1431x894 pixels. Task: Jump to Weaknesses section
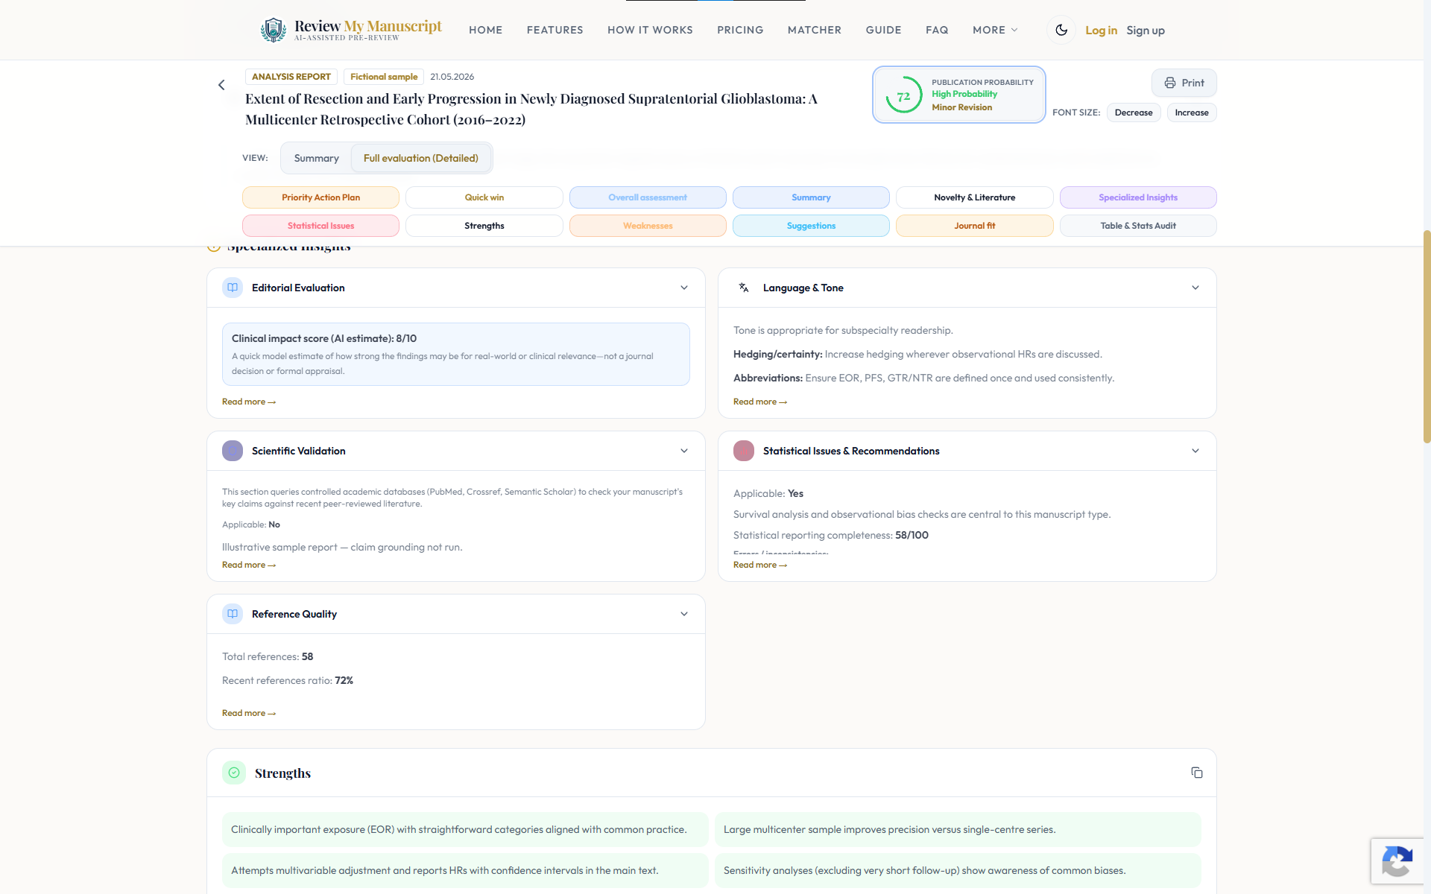pos(648,226)
